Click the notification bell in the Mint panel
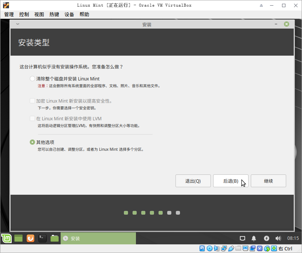 click(x=253, y=238)
